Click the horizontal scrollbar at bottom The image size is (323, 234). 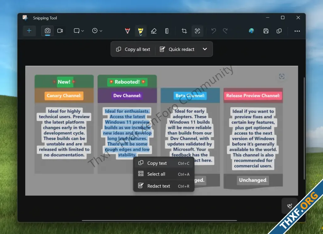159,220
